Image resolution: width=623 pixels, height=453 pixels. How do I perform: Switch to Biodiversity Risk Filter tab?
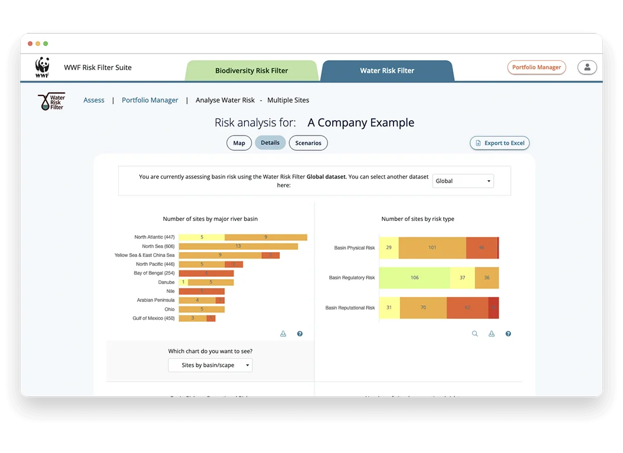(251, 71)
